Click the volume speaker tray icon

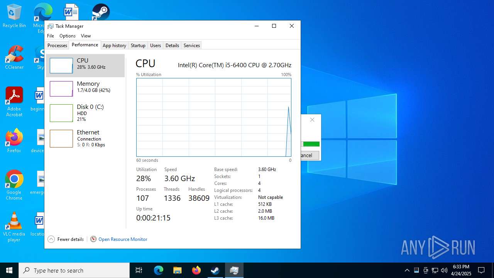(x=444, y=270)
